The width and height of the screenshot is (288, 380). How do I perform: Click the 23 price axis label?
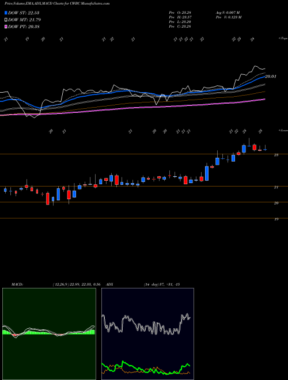(276, 155)
